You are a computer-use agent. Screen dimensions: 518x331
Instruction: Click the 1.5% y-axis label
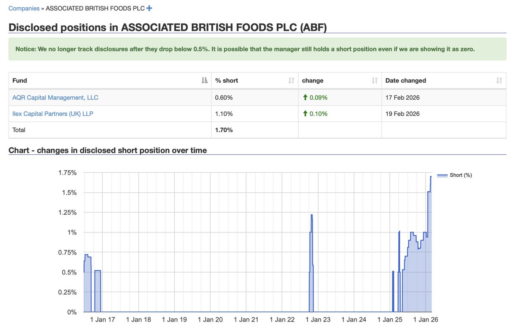click(69, 192)
